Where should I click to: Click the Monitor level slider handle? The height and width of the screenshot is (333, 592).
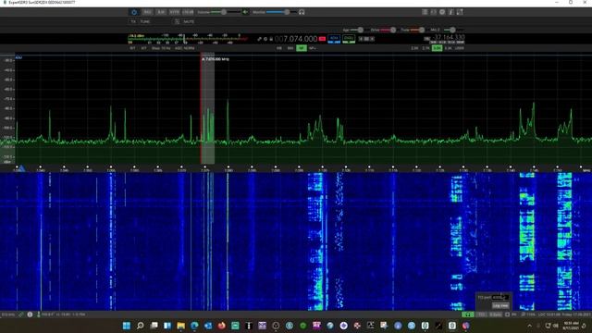pos(287,12)
